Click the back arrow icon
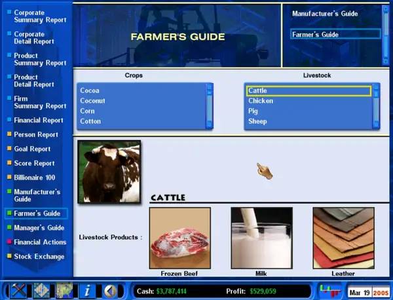Viewport: 393px width, 300px height. click(x=110, y=291)
